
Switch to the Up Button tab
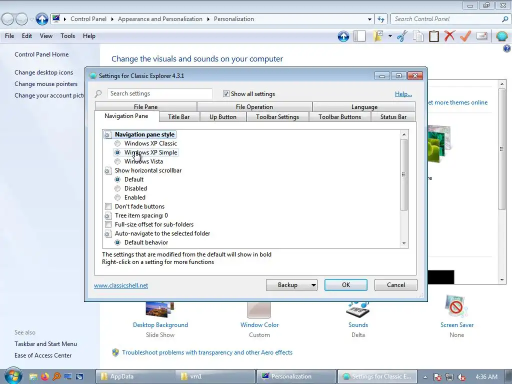[223, 117]
